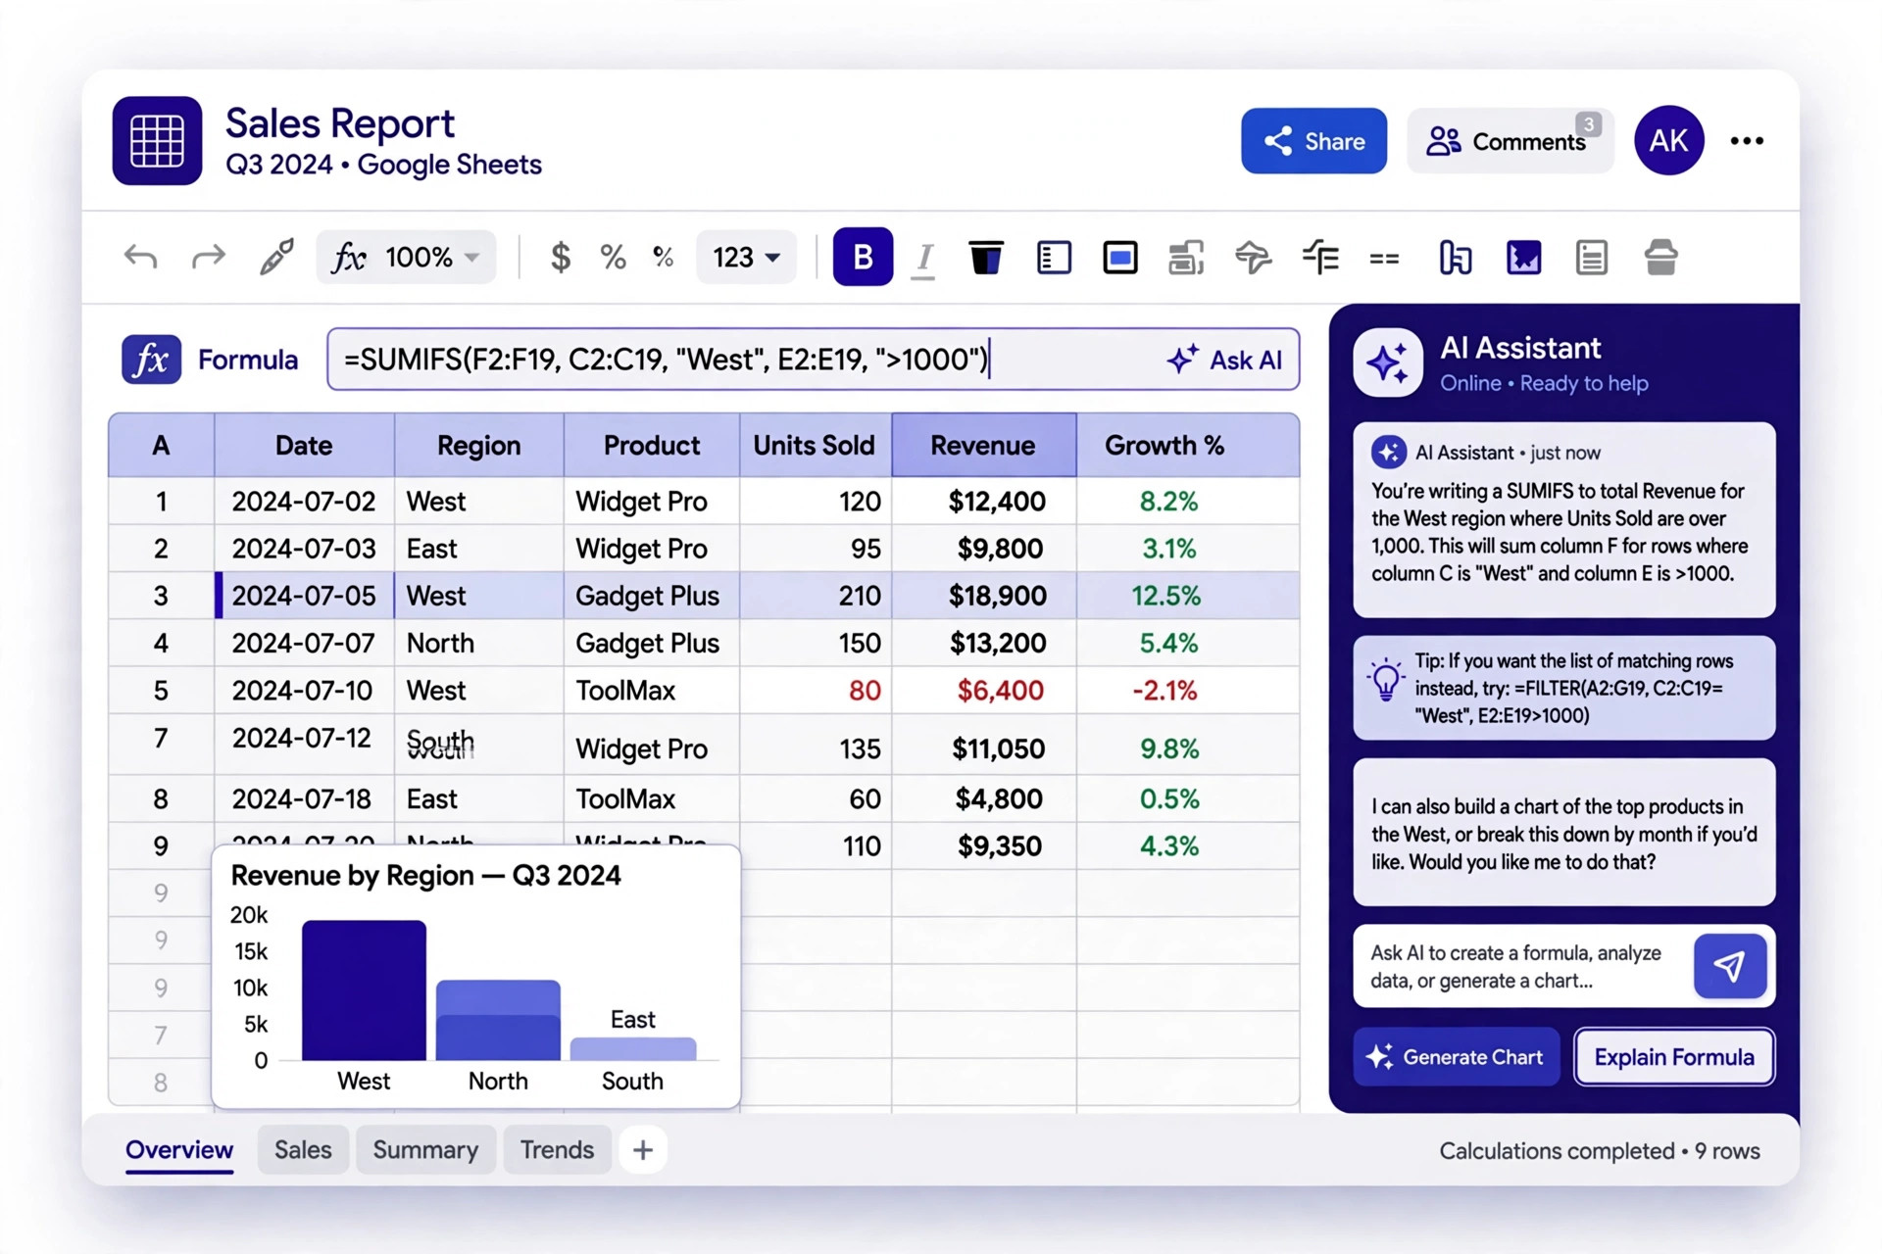The width and height of the screenshot is (1882, 1254).
Task: Click the blue chart image toolbar icon
Action: coord(1523,258)
